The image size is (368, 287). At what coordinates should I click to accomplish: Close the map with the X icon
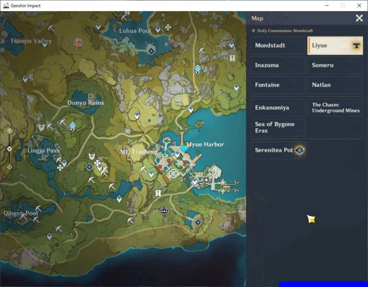click(x=359, y=18)
